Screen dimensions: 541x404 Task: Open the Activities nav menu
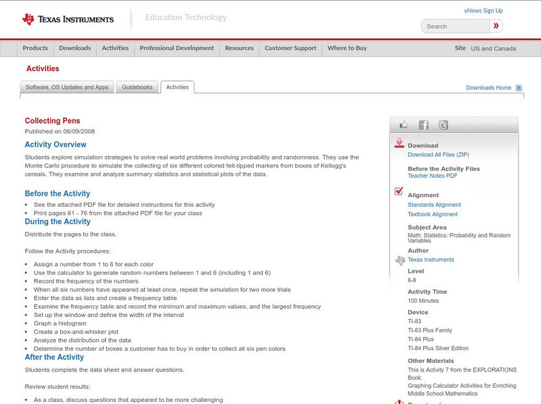click(x=115, y=48)
